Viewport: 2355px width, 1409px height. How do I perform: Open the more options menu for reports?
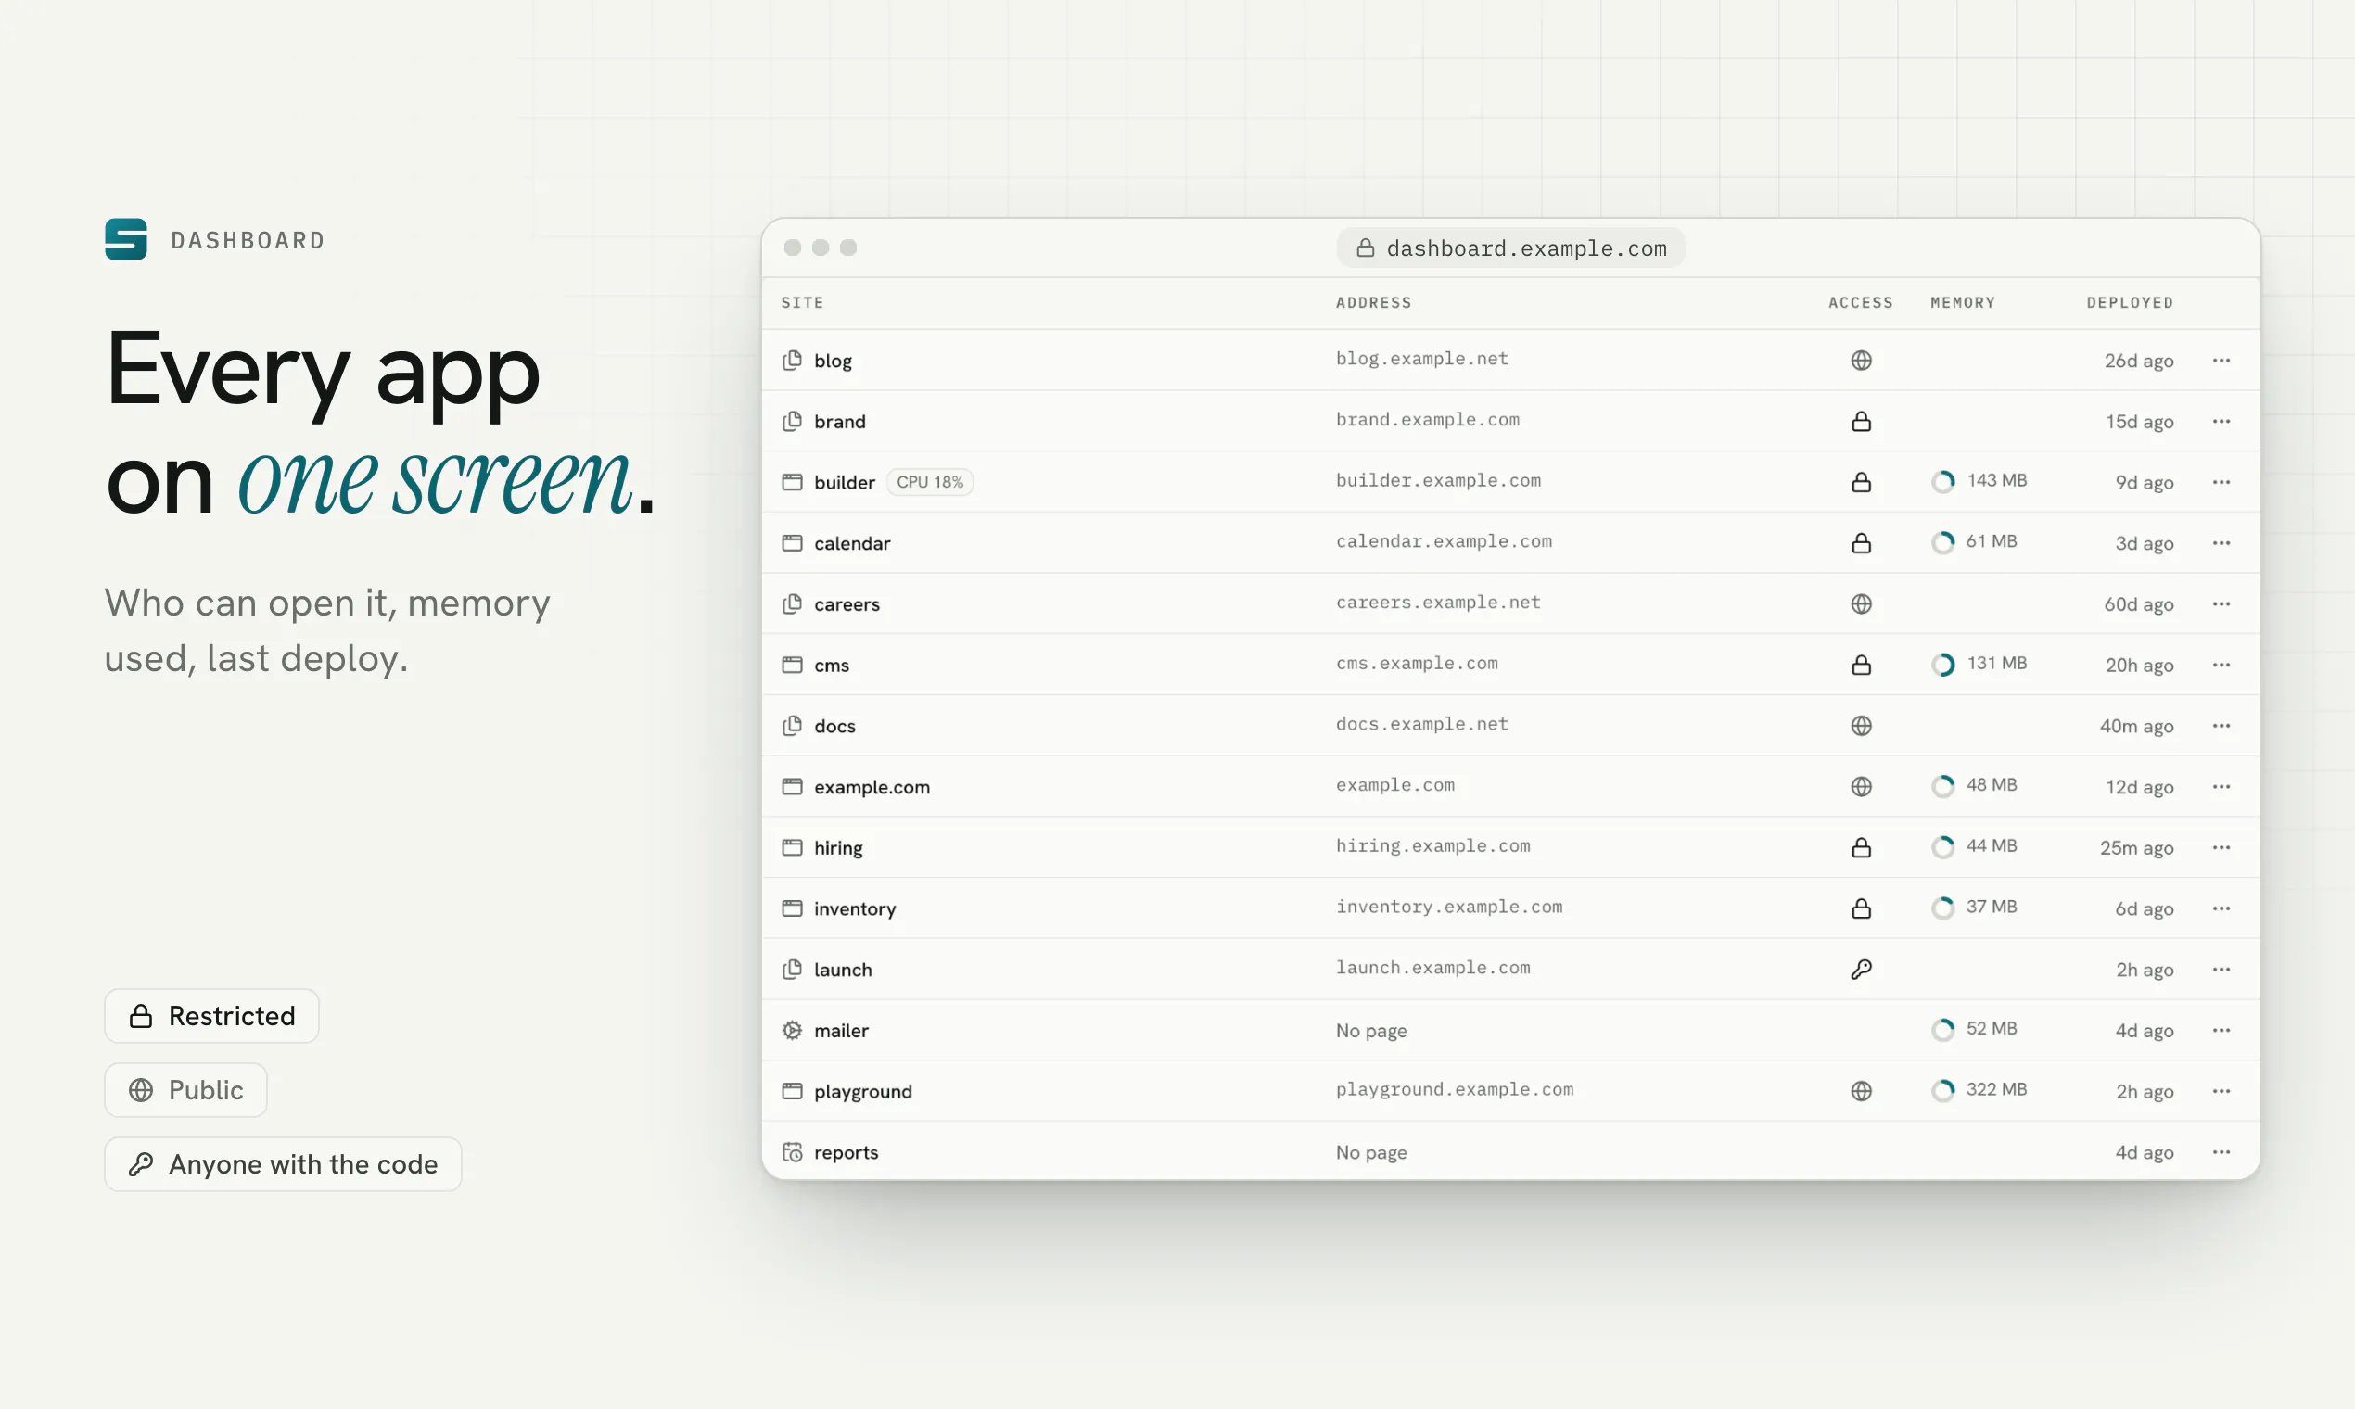2221,1151
